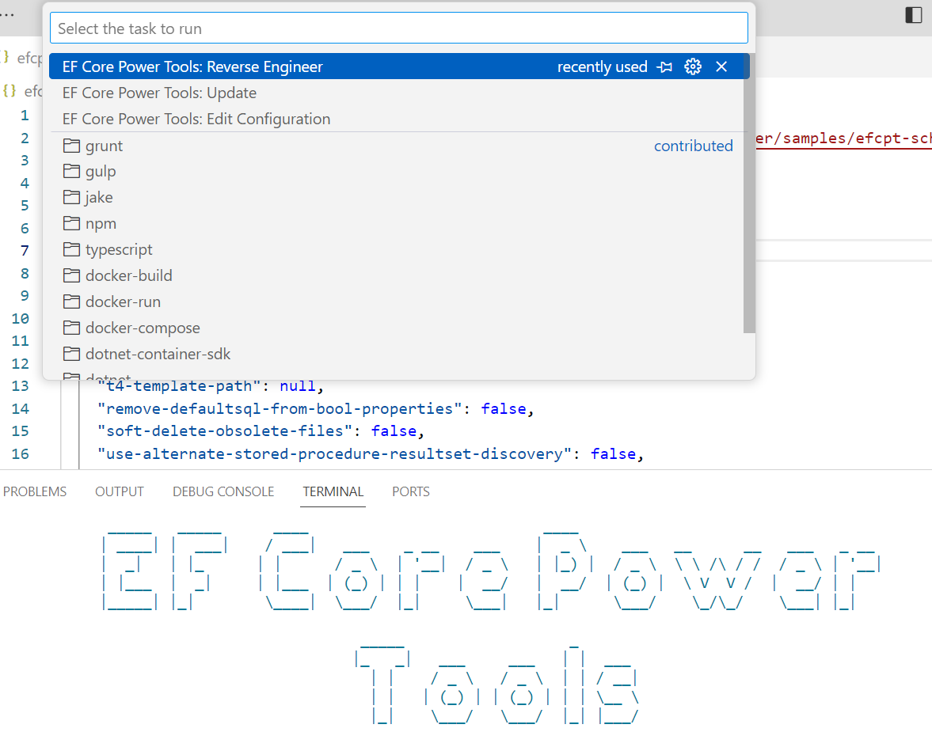932x732 pixels.
Task: Click line number 7 in the gutter
Action: click(25, 251)
